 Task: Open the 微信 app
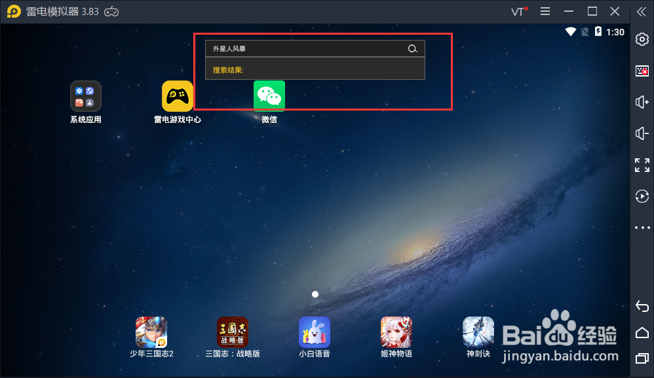[269, 96]
